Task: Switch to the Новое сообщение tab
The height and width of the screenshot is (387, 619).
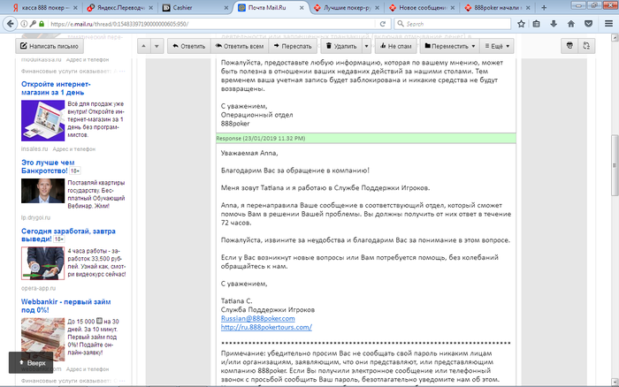Action: pos(422,7)
